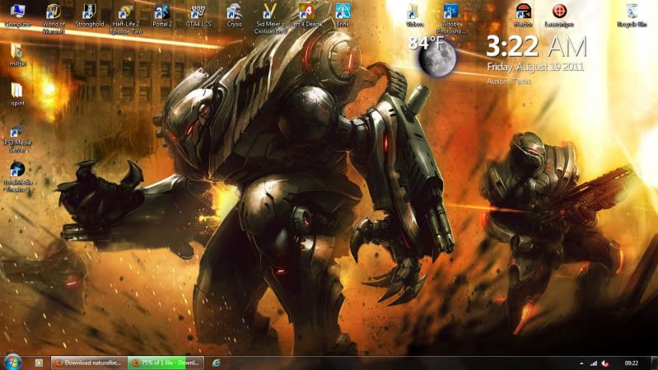Click the 84°F temperature reading

pos(426,43)
